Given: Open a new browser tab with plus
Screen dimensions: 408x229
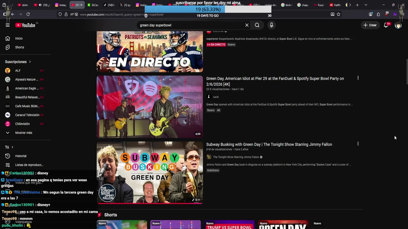Looking at the screenshot, I should (357, 5).
